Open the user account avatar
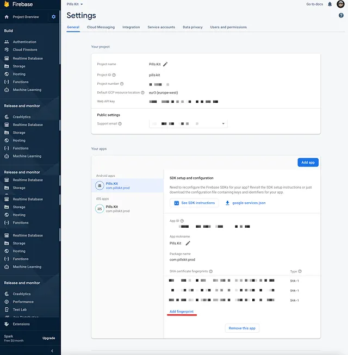 [x=340, y=4]
